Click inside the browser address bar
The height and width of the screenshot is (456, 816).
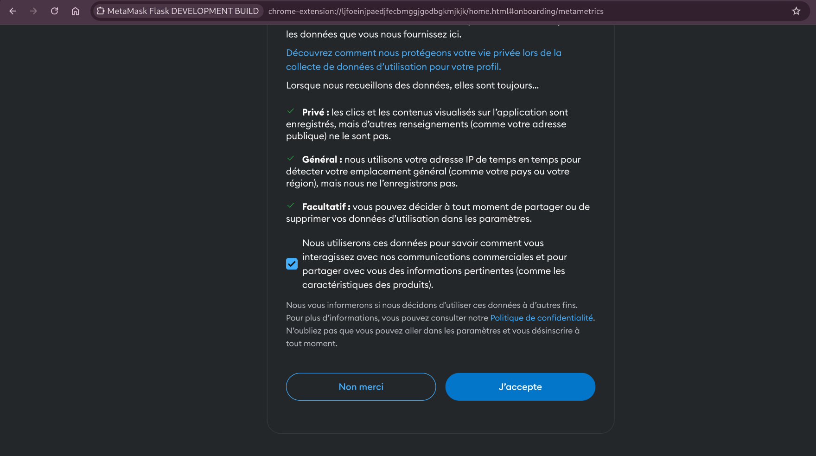click(436, 11)
